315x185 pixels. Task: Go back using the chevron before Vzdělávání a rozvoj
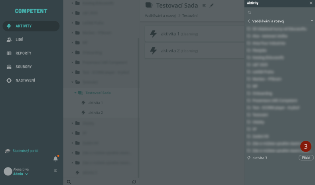pyautogui.click(x=249, y=21)
